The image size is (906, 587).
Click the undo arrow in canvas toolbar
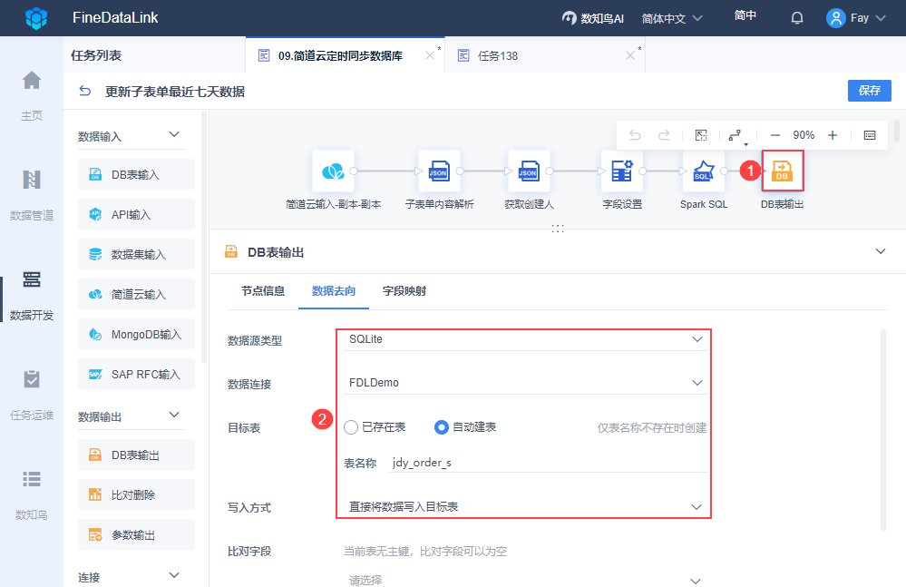pyautogui.click(x=635, y=135)
